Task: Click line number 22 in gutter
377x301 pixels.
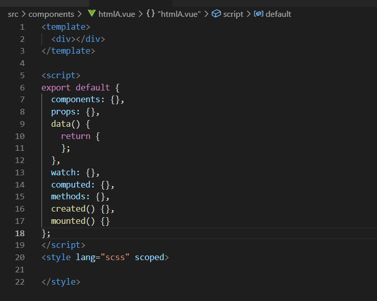Action: (20, 282)
